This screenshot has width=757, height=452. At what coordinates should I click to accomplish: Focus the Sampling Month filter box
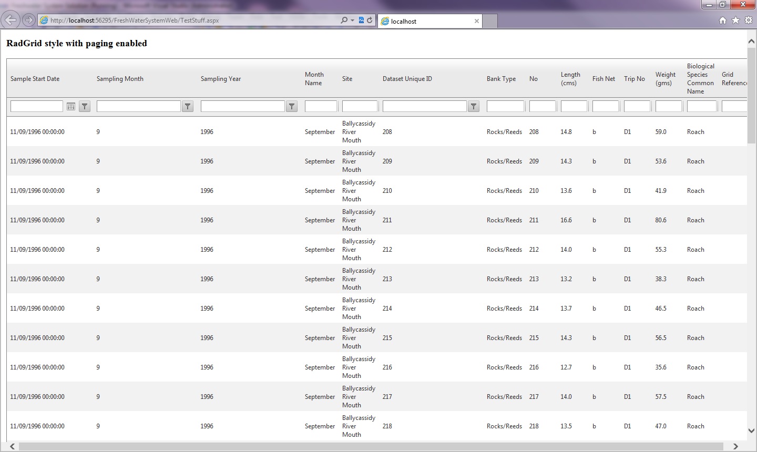pos(139,106)
